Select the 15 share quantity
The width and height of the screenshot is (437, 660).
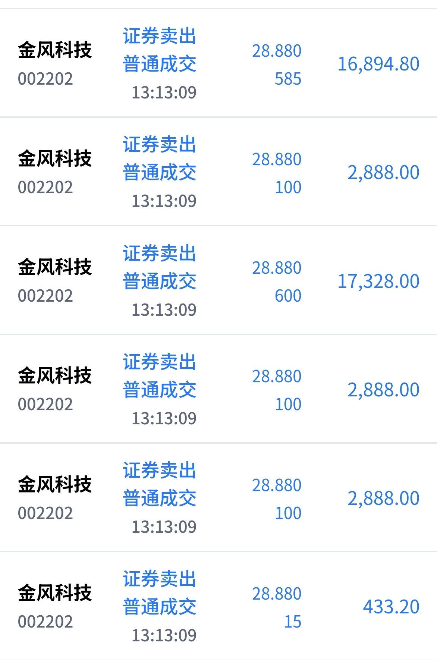(x=292, y=622)
